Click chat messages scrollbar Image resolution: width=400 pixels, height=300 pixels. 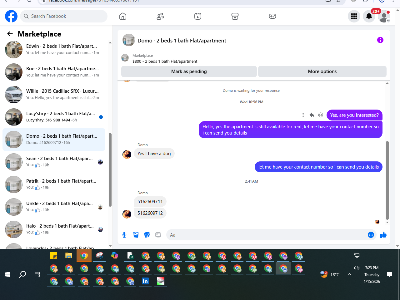point(387,180)
